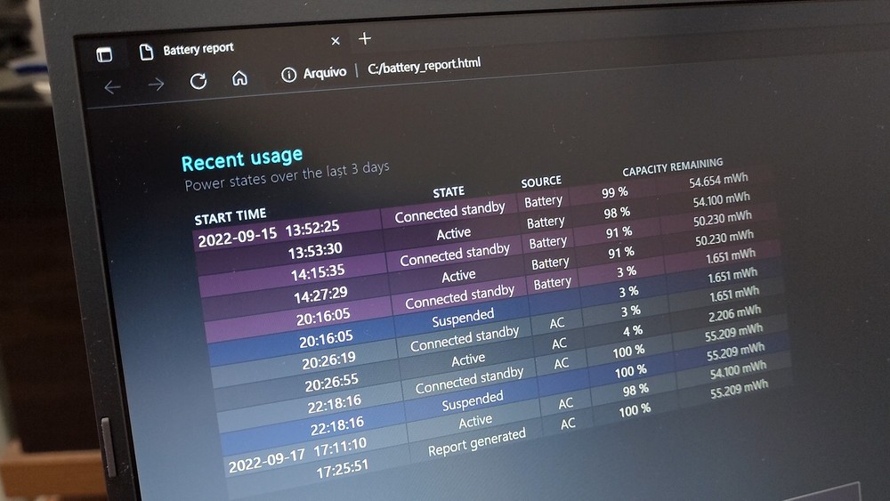Select the STATE column header
This screenshot has width=890, height=501.
[449, 192]
